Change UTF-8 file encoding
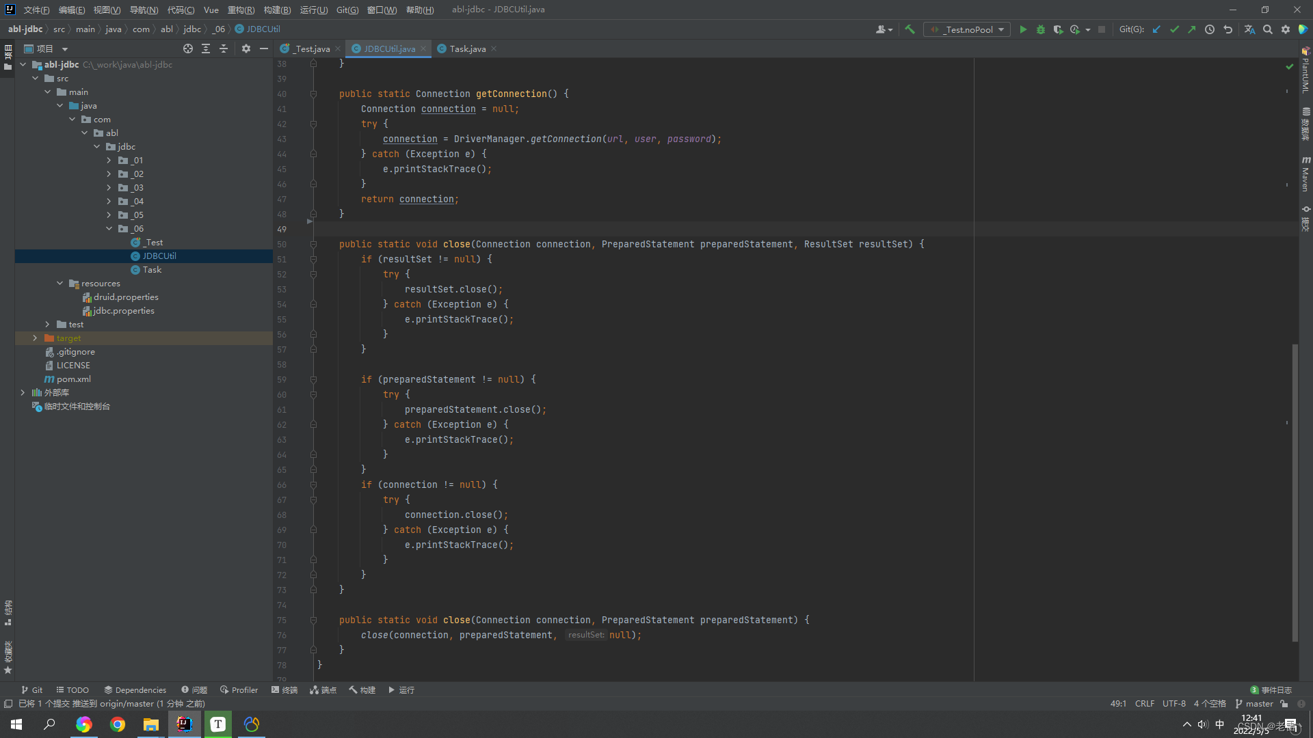Screen dimensions: 1313x738 click(1174, 703)
